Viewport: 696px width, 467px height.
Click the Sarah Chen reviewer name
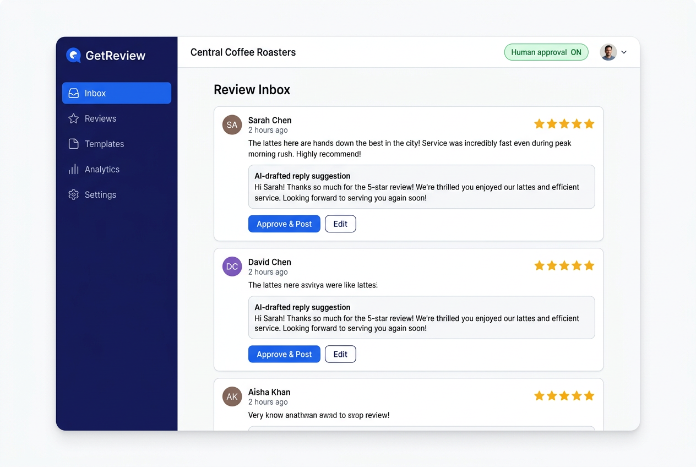coord(270,120)
